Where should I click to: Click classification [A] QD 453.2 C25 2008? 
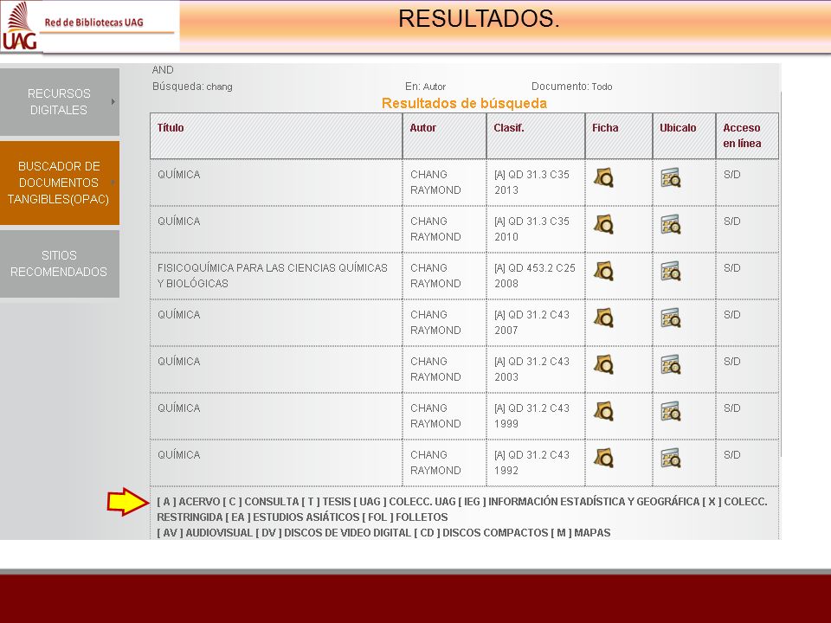tap(535, 275)
